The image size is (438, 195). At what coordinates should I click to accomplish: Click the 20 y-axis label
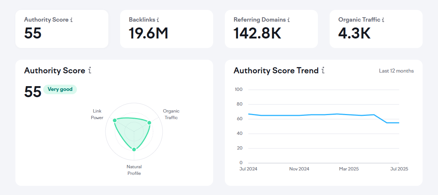[x=240, y=148]
